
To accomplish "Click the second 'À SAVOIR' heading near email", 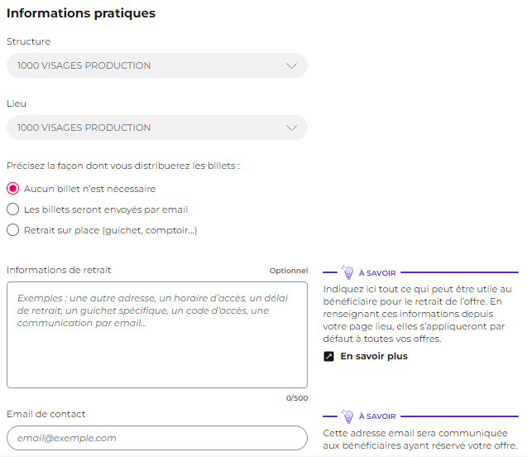I will (377, 416).
